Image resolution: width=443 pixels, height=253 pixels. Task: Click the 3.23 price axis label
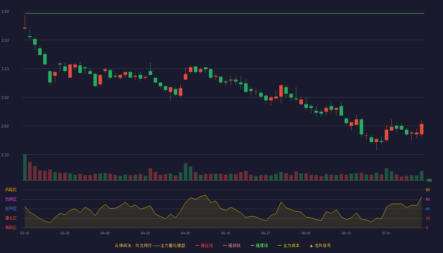[5, 69]
